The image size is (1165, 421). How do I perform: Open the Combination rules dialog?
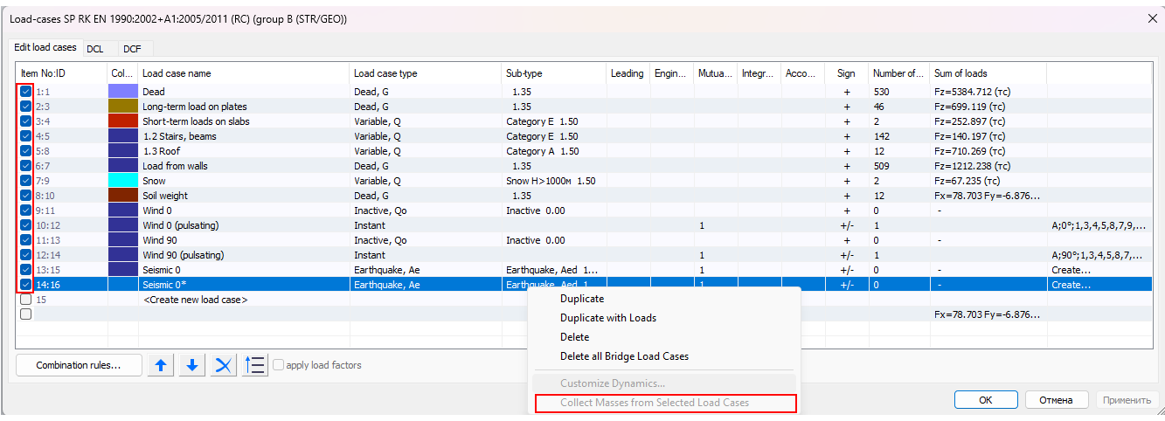pyautogui.click(x=79, y=365)
